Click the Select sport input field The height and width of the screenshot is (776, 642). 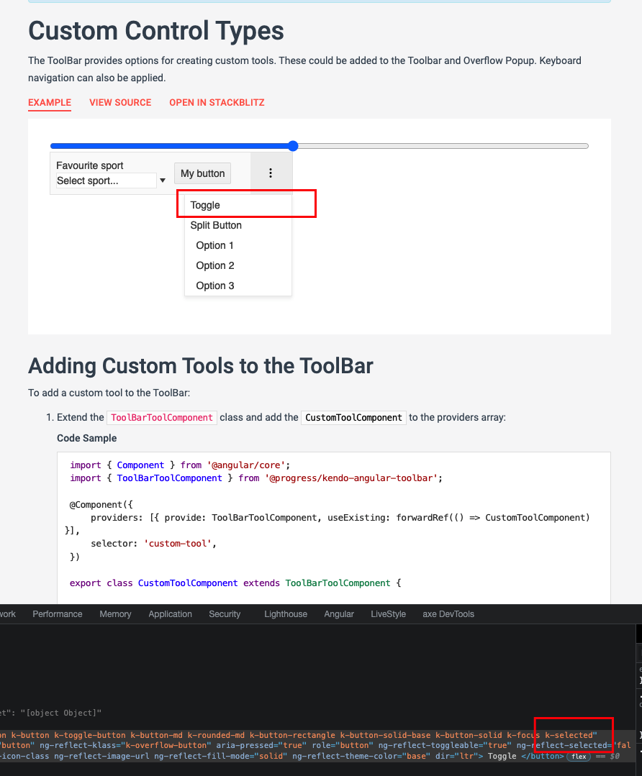[x=104, y=181]
